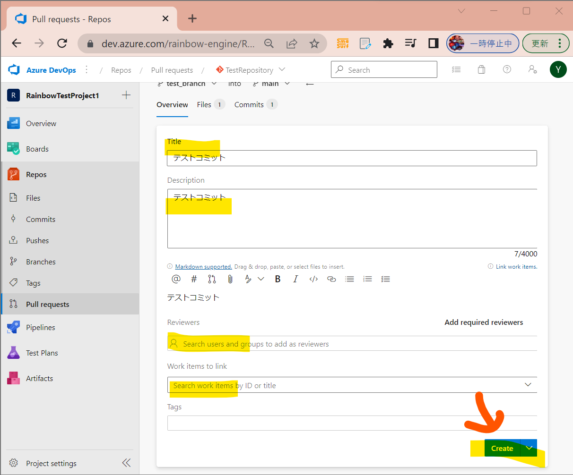The image size is (573, 475).
Task: Open Overview in the project sidebar
Action: point(70,123)
